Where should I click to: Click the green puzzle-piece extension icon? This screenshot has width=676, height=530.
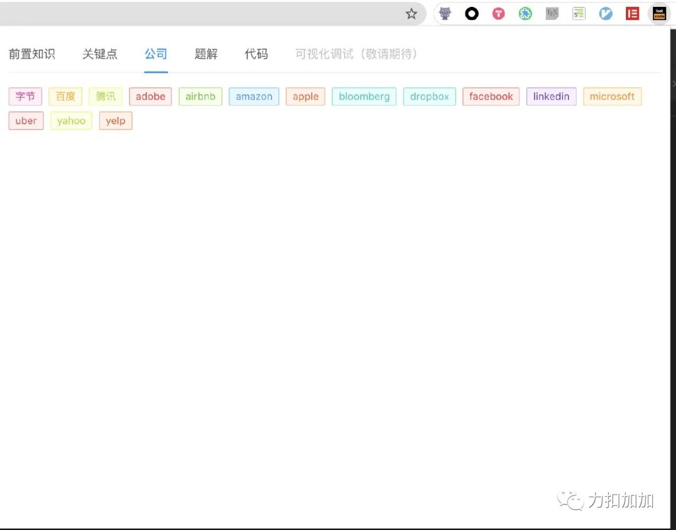click(x=525, y=14)
